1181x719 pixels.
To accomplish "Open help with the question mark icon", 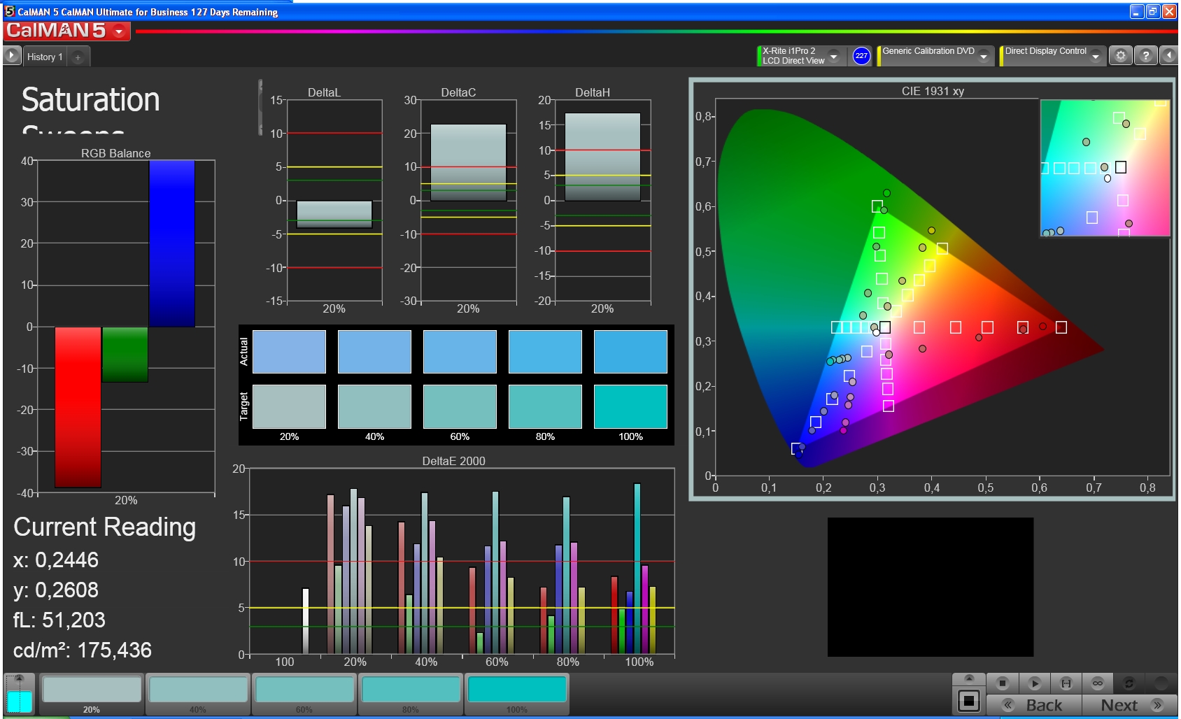I will click(1145, 56).
